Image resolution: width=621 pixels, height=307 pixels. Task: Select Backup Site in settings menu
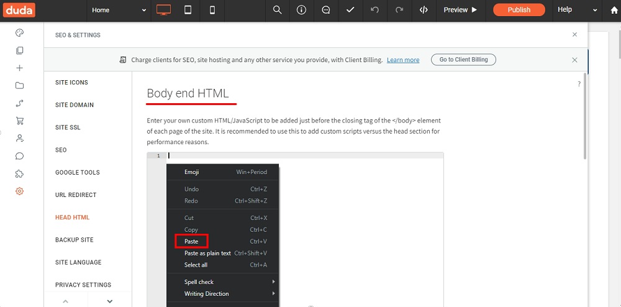coord(75,240)
